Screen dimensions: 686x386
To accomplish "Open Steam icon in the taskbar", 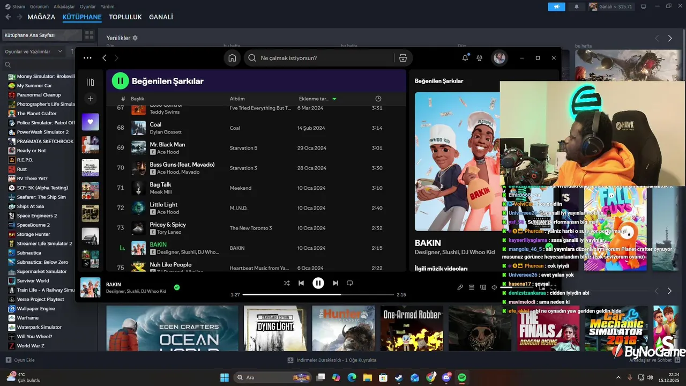I will pyautogui.click(x=399, y=377).
